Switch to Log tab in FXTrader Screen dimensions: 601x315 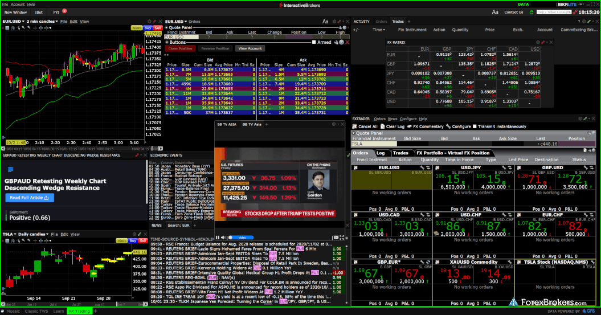381,153
